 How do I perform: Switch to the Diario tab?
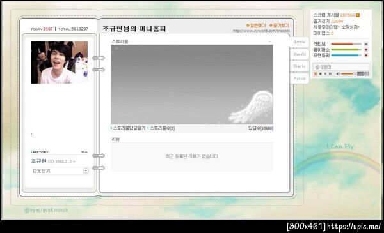pos(300,66)
